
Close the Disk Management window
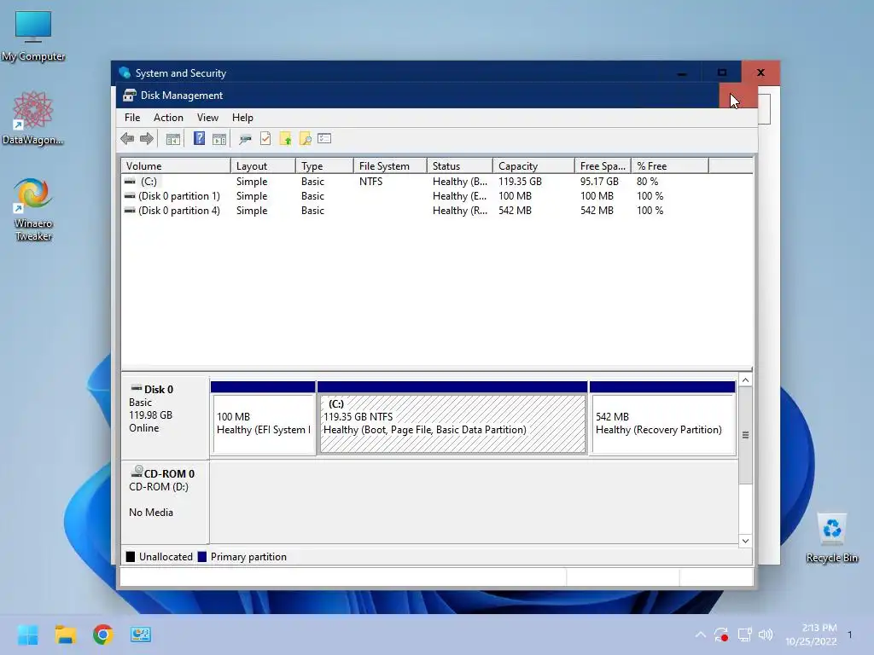click(738, 96)
